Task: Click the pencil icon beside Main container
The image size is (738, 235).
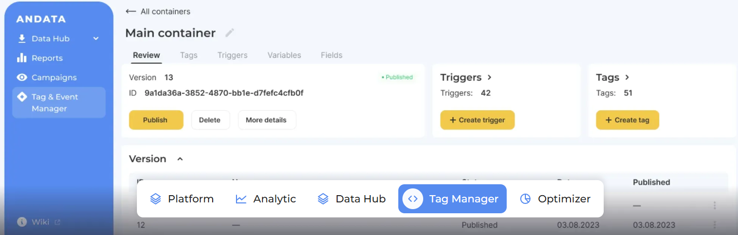Action: click(230, 33)
